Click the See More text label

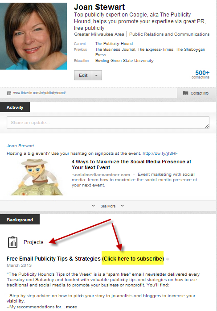[108, 206]
